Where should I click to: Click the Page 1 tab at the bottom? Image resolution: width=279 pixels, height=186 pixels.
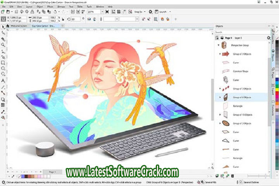[52, 172]
